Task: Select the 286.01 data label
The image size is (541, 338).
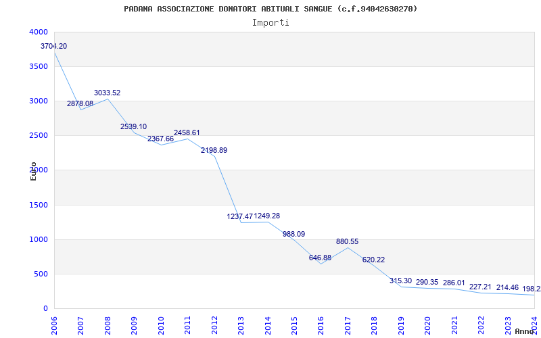Action: pos(454,283)
